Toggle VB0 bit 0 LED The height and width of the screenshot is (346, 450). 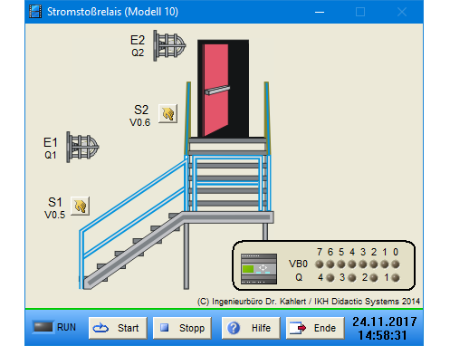[396, 264]
